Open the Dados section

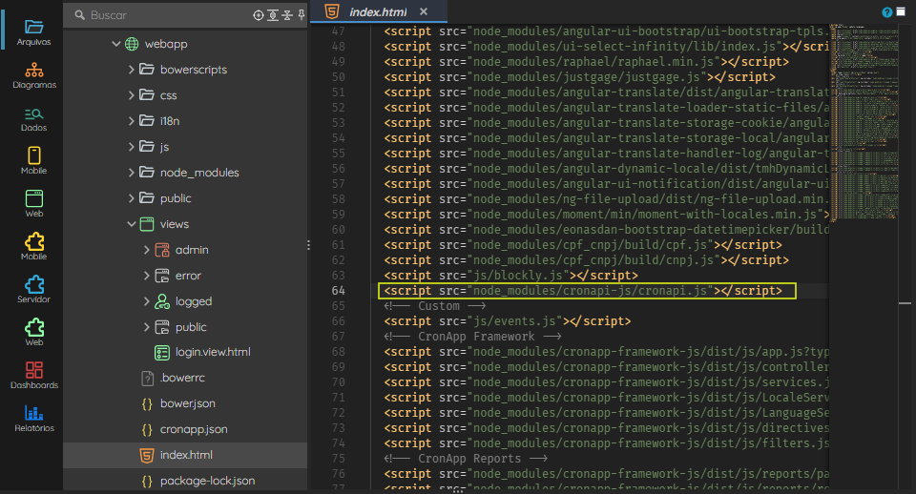[34, 119]
